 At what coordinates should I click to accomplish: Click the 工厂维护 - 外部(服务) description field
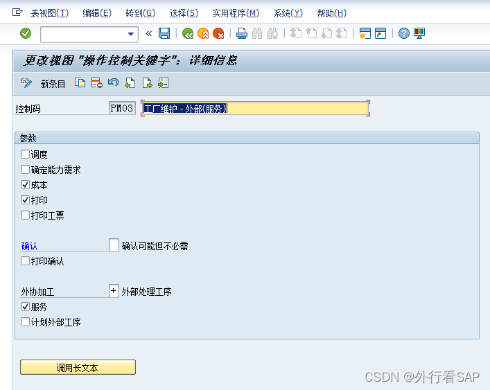coord(255,108)
